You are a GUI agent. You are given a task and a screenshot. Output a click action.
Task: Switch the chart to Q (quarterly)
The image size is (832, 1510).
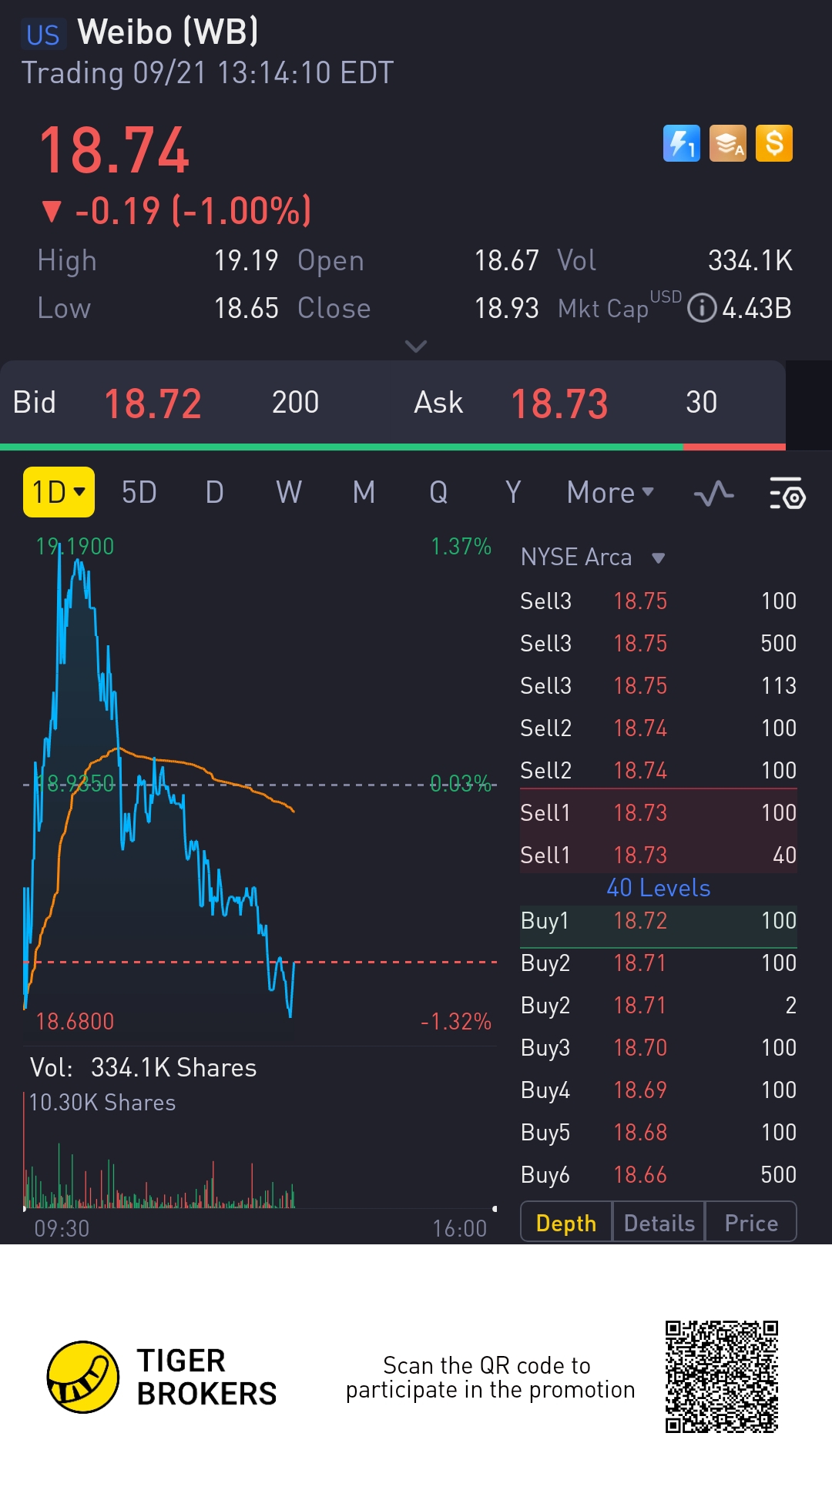(438, 493)
